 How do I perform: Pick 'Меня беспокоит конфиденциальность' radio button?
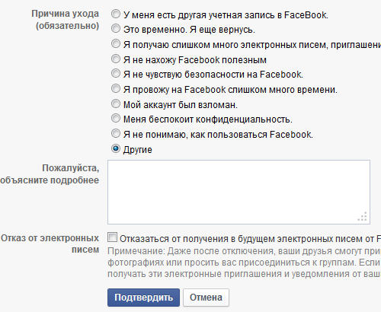tap(116, 118)
